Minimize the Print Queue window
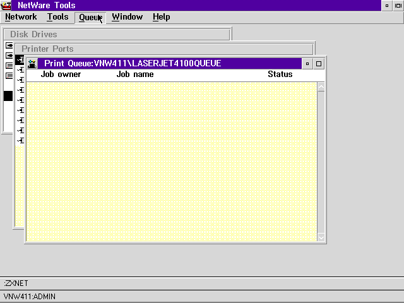Image resolution: width=404 pixels, height=303 pixels. (307, 64)
